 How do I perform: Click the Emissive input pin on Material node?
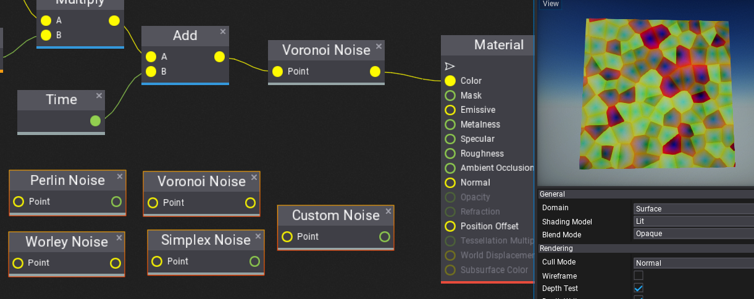click(x=450, y=110)
